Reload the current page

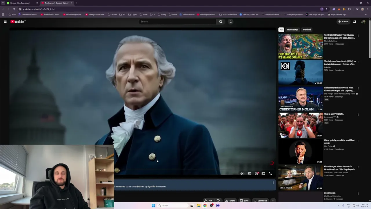coord(14,9)
